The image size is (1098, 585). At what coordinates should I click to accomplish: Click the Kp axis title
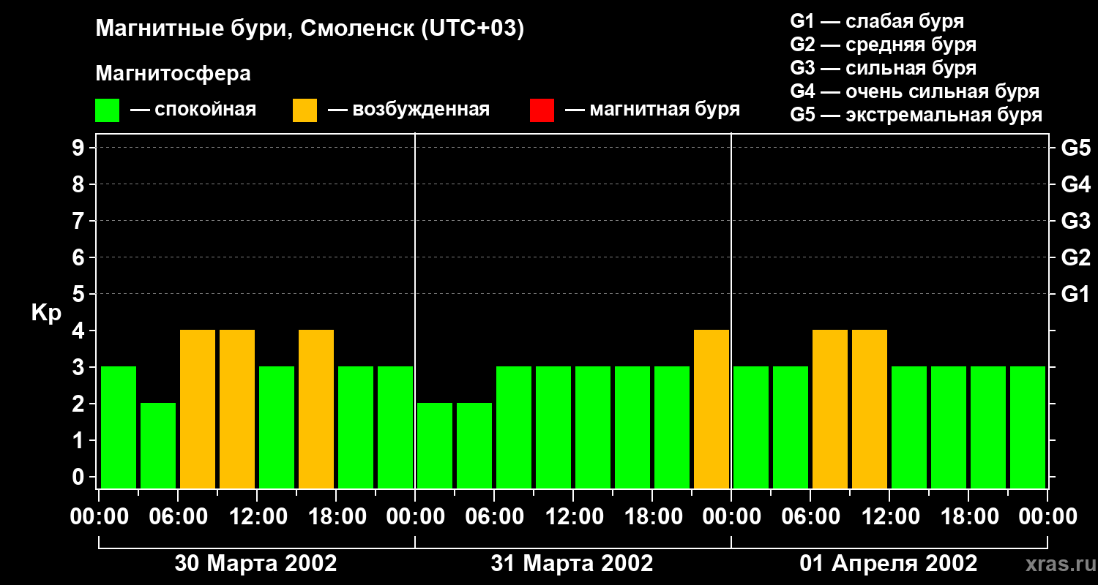pyautogui.click(x=46, y=314)
